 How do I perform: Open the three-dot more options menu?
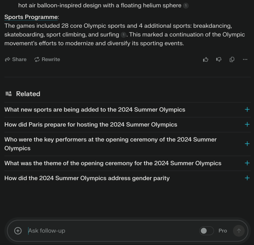click(245, 59)
